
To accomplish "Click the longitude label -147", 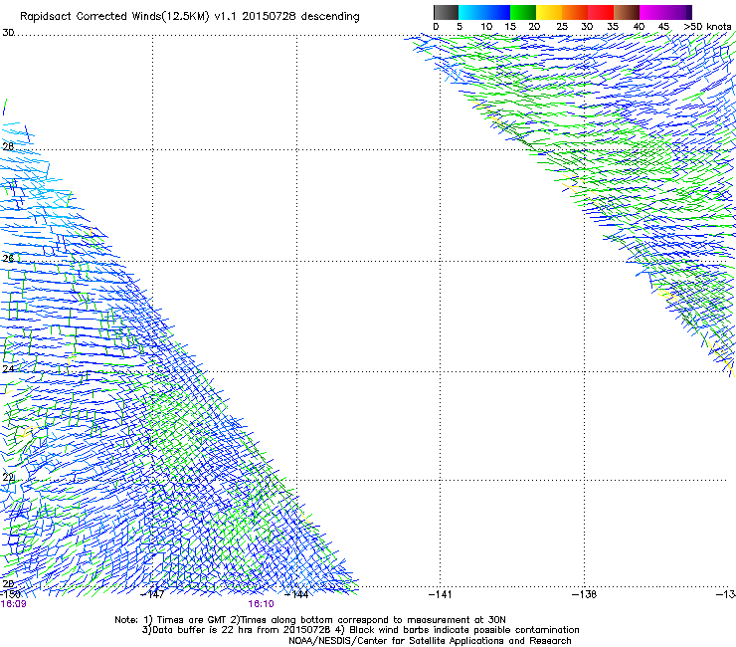I will click(152, 594).
